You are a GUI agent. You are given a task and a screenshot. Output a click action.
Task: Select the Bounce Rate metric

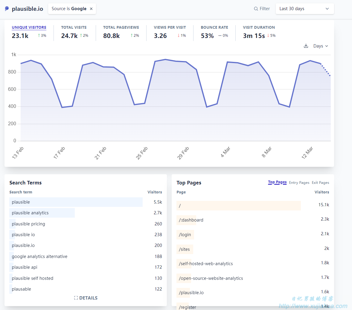tap(214, 28)
